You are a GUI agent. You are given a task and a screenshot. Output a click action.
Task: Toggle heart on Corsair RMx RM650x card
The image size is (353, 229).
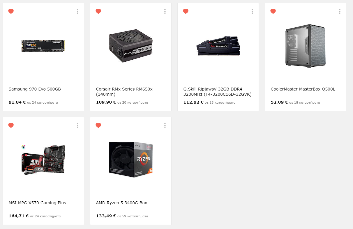98,11
